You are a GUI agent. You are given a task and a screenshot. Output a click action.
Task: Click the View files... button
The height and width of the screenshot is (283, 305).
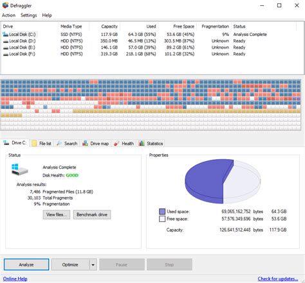(57, 214)
